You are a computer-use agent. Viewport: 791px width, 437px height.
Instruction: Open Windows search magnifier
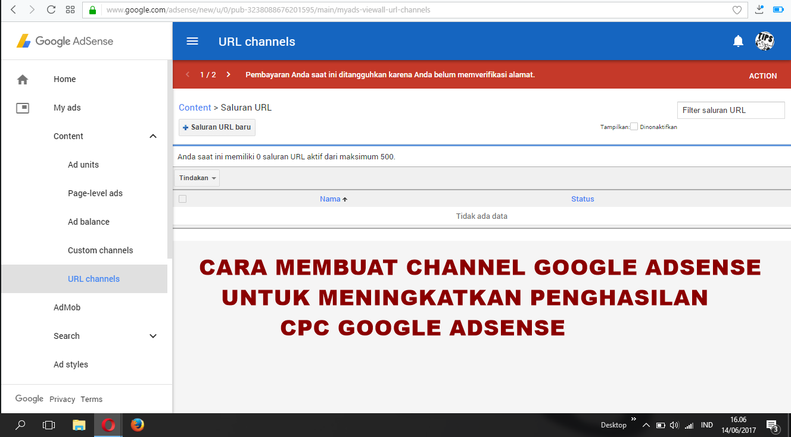20,425
